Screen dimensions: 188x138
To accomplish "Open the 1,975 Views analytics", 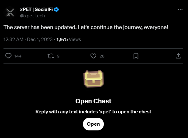I will coord(69,39).
